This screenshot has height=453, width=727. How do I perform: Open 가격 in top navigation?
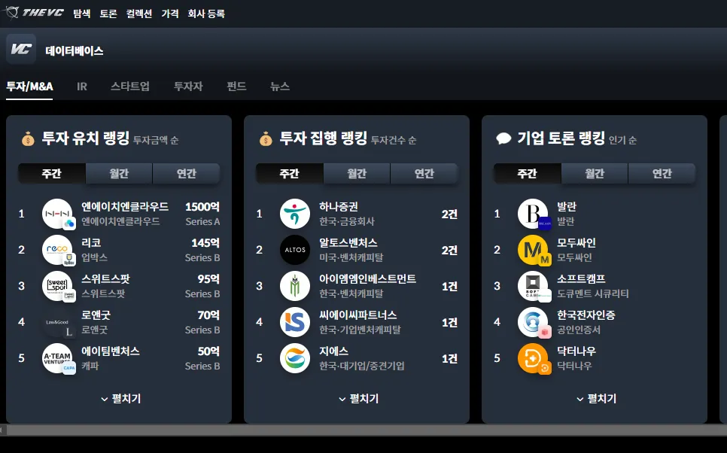click(x=170, y=14)
